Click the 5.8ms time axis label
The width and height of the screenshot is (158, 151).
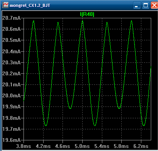[121, 146]
